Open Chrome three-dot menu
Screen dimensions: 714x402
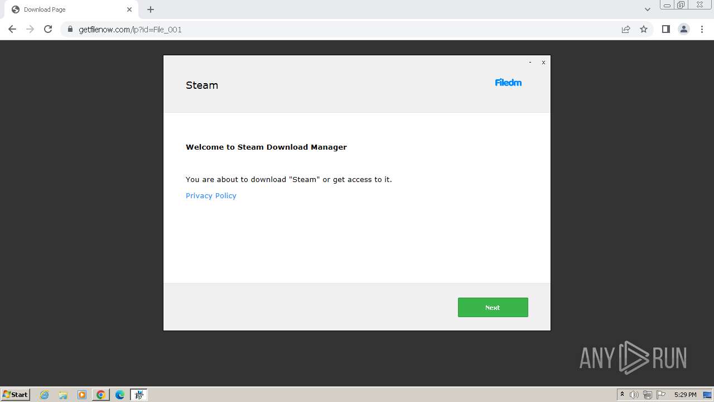(x=702, y=29)
